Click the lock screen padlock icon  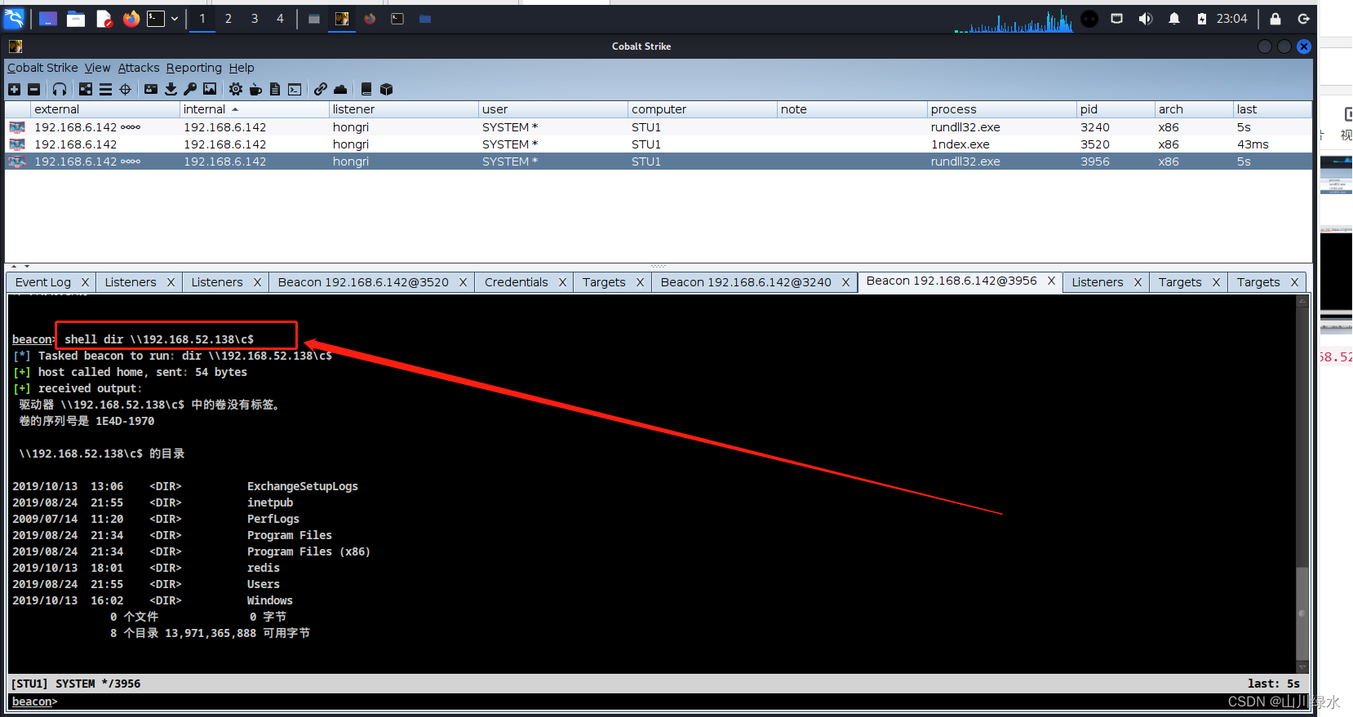(1275, 19)
